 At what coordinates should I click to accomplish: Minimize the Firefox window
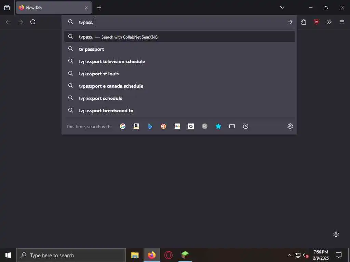tap(310, 8)
